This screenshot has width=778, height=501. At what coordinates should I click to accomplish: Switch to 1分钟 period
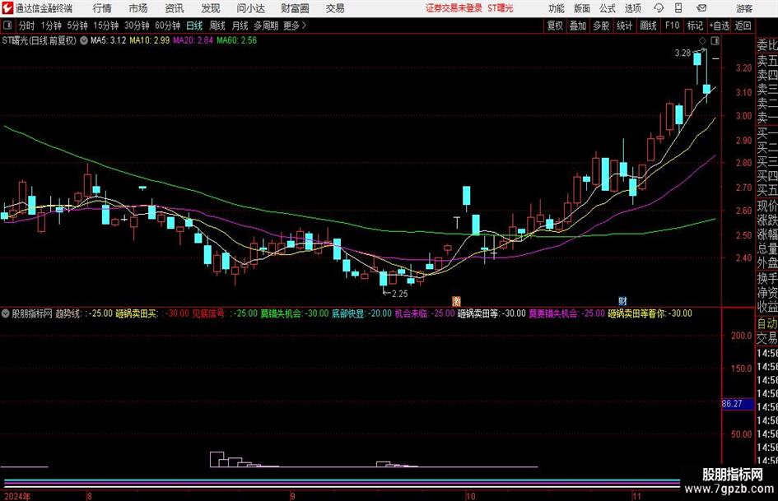[51, 26]
